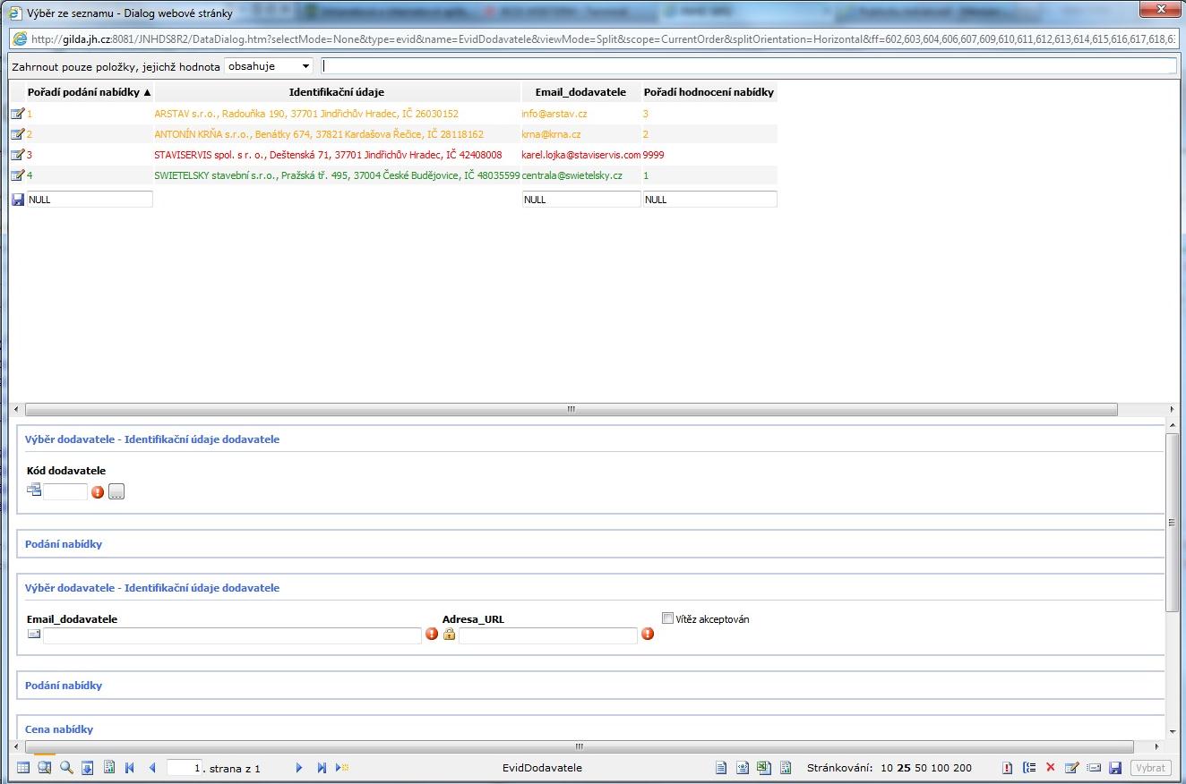Click the table-with-magnifier preview icon
Screen dimensions: 1186x784
(44, 768)
